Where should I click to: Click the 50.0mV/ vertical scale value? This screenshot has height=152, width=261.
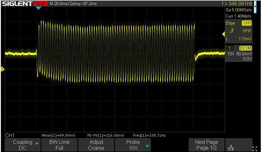[x=244, y=54]
